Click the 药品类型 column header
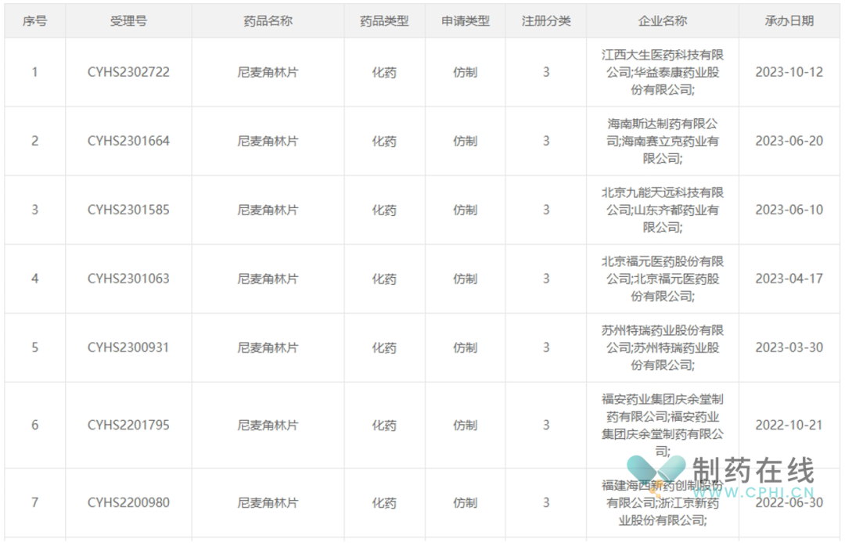This screenshot has height=543, width=845. pyautogui.click(x=383, y=21)
